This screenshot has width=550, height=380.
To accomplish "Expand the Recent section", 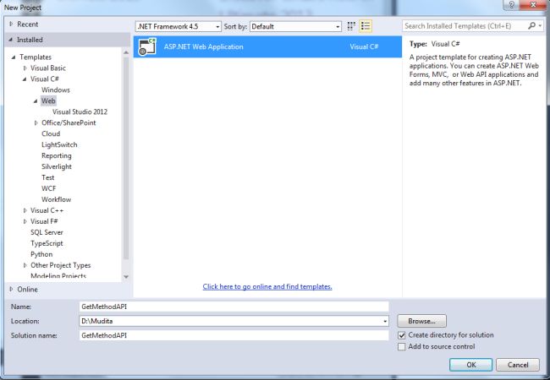I will [11, 24].
